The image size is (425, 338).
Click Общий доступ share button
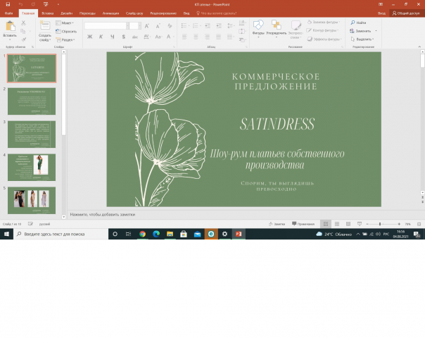(407, 13)
